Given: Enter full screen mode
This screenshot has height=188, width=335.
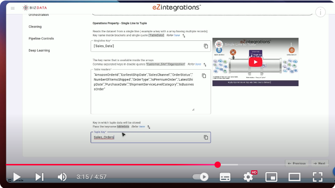Looking at the screenshot, I should (x=318, y=177).
